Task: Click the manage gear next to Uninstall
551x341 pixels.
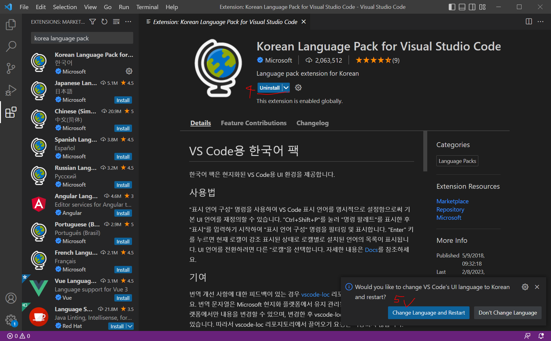Action: click(x=298, y=88)
